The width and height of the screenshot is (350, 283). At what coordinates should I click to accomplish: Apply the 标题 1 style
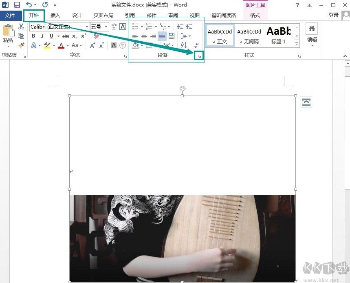click(279, 36)
